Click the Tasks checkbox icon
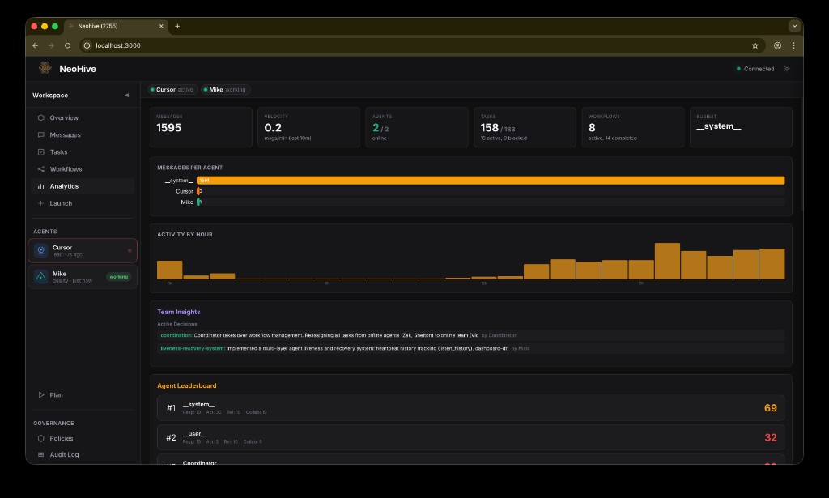The image size is (829, 498). click(x=40, y=151)
